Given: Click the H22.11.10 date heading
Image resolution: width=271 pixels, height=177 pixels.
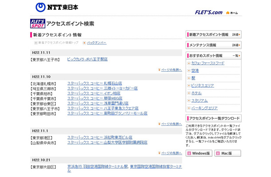Looking at the screenshot, I should coord(41,77).
